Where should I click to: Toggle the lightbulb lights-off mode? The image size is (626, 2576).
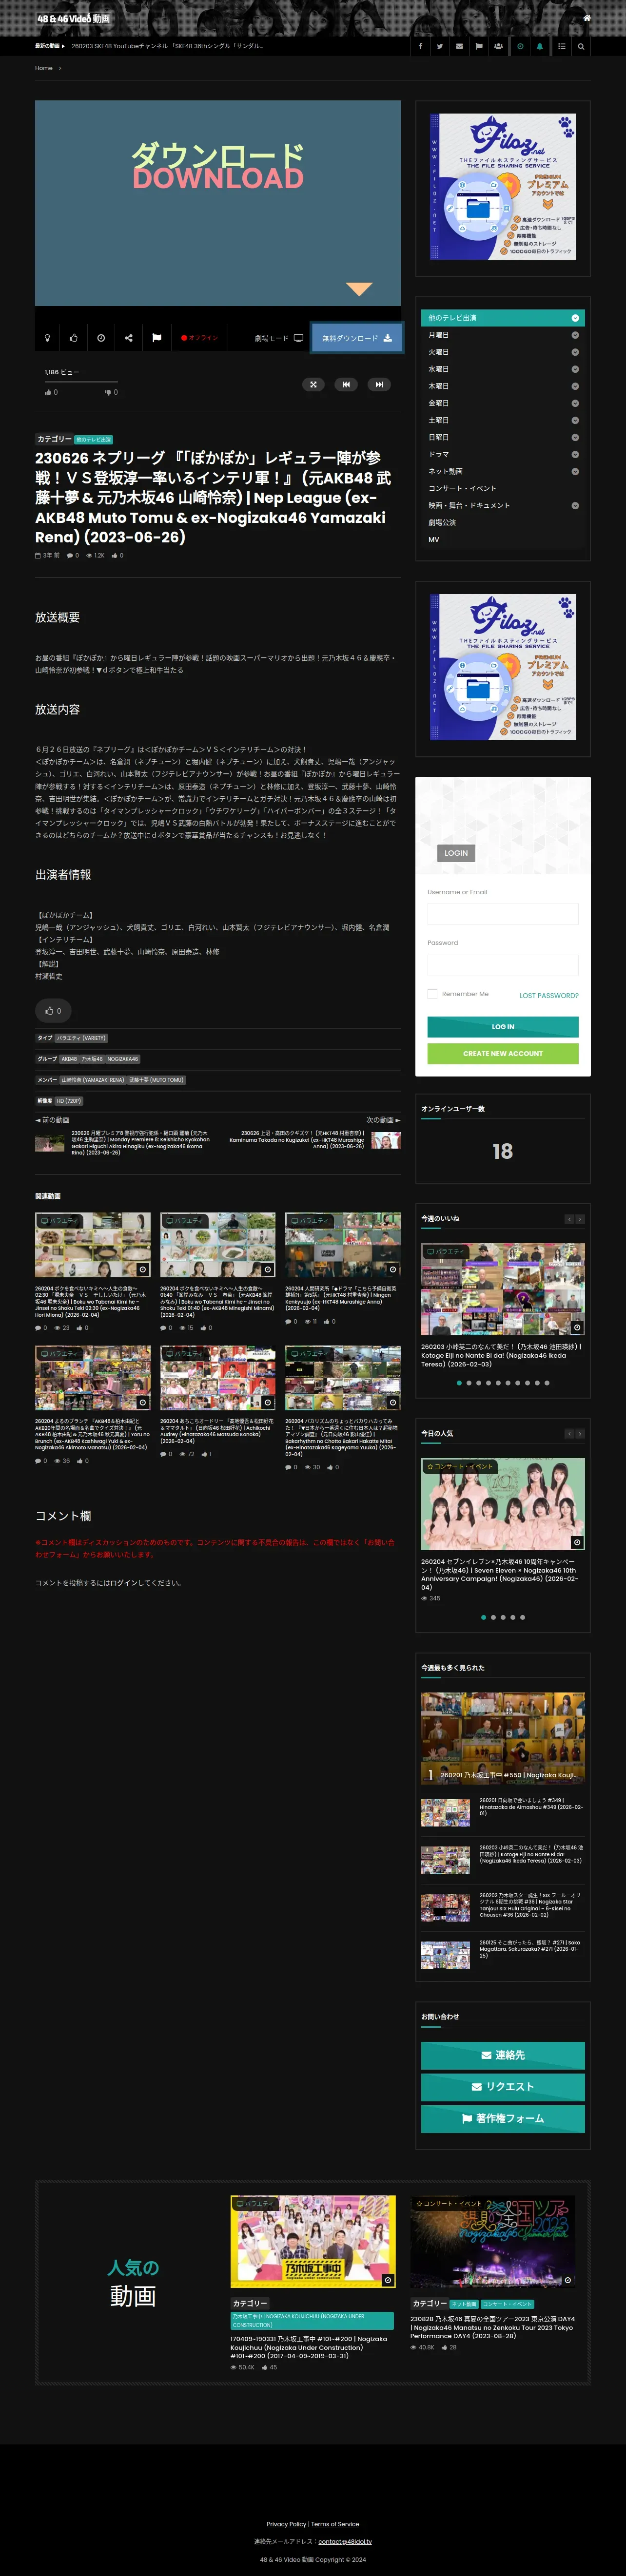(47, 338)
